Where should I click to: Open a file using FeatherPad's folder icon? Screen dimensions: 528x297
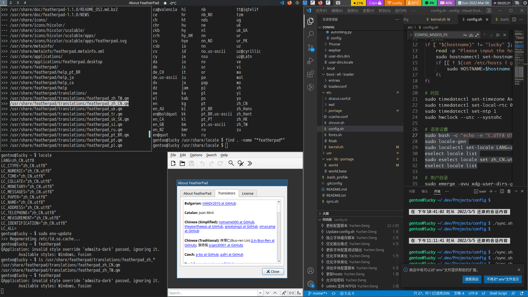[182, 163]
